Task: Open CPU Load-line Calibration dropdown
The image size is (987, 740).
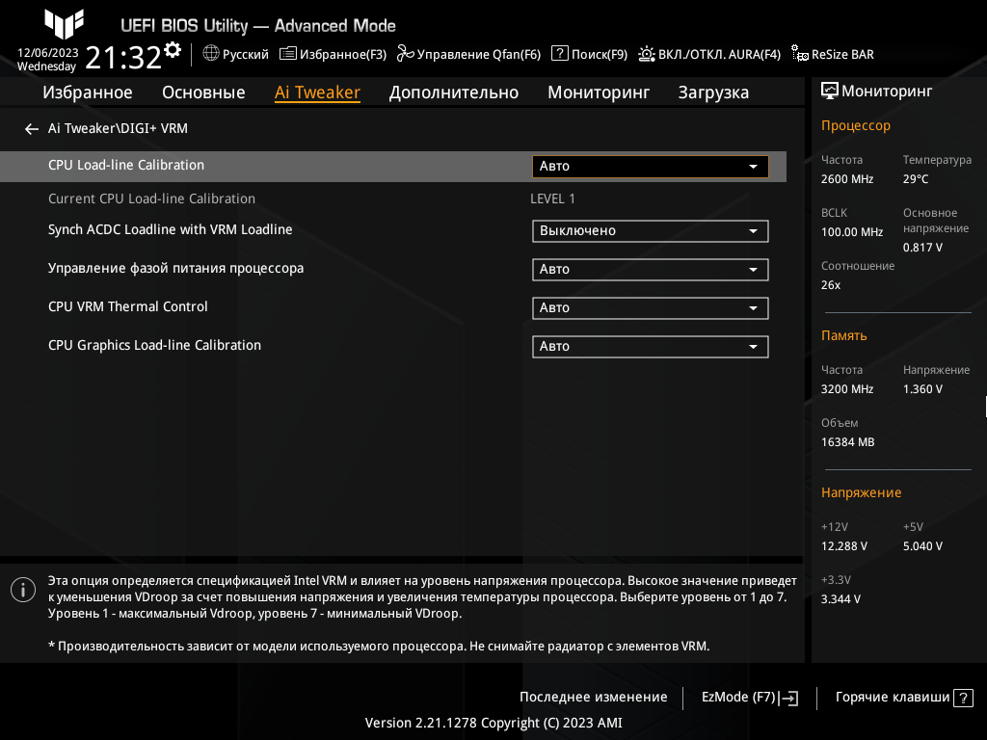Action: point(651,166)
